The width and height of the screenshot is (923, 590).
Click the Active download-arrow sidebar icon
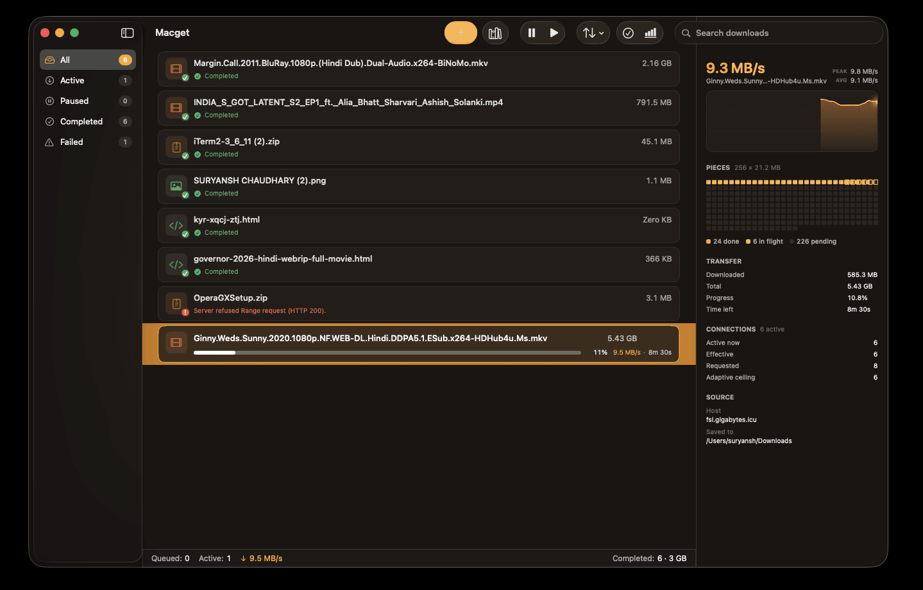click(x=49, y=80)
